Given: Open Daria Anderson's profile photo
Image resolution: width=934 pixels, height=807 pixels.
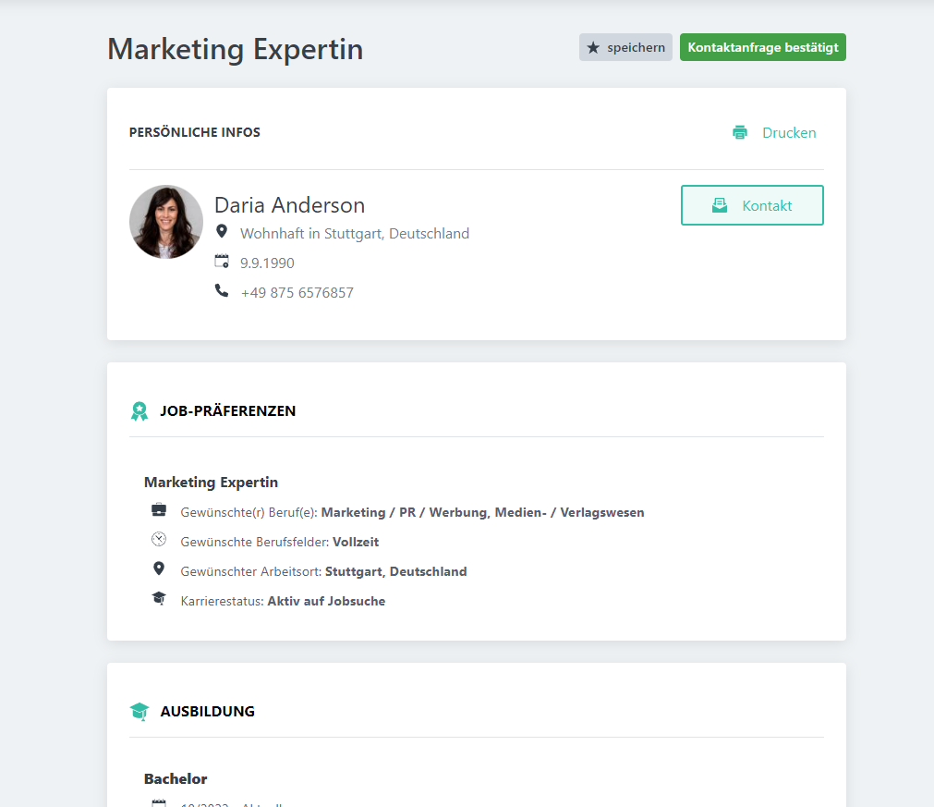Looking at the screenshot, I should (166, 222).
